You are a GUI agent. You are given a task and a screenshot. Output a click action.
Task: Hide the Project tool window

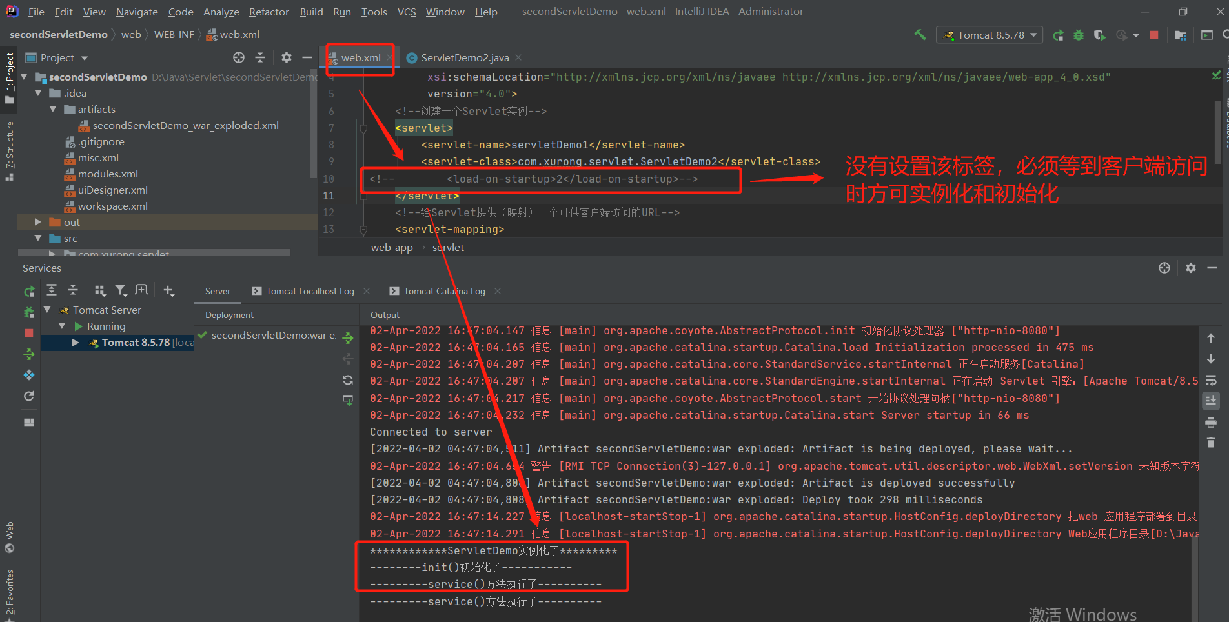pos(307,57)
